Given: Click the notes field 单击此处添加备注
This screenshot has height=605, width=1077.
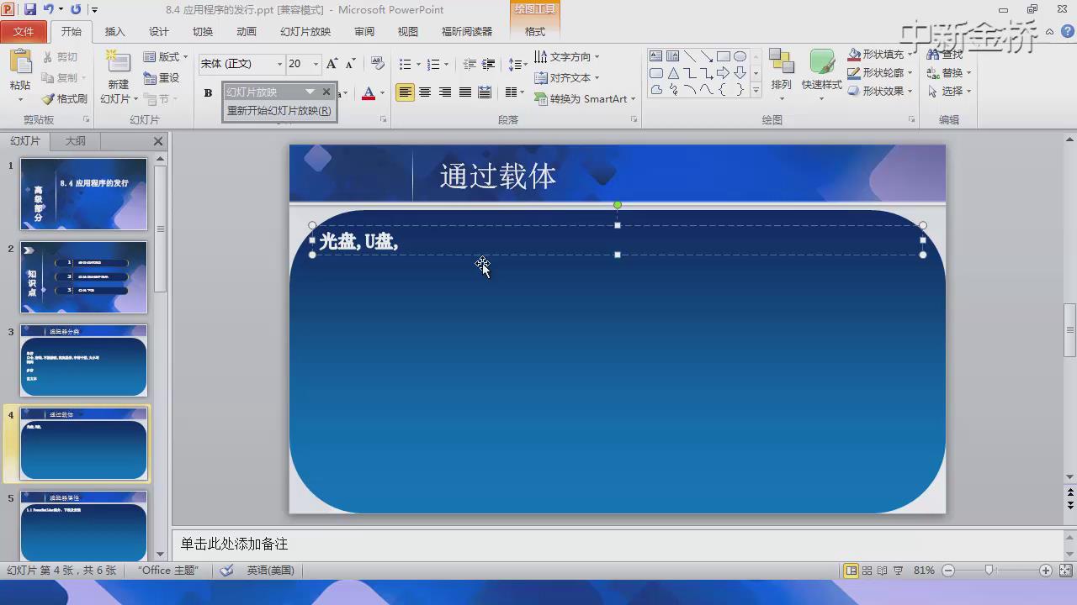Looking at the screenshot, I should [618, 544].
